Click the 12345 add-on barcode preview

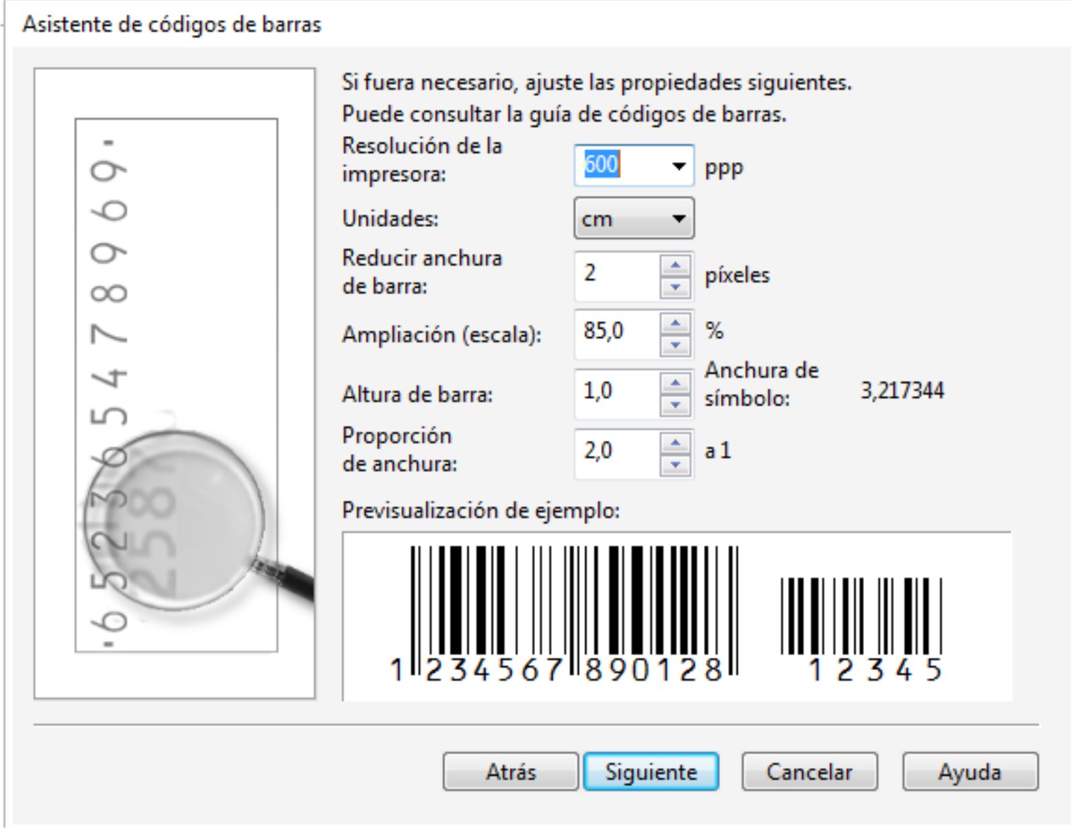(x=862, y=629)
